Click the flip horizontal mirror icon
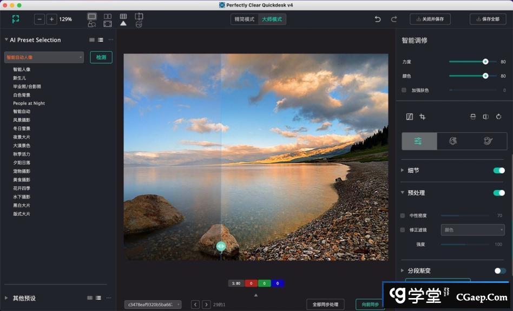The height and width of the screenshot is (311, 513). pos(485,117)
